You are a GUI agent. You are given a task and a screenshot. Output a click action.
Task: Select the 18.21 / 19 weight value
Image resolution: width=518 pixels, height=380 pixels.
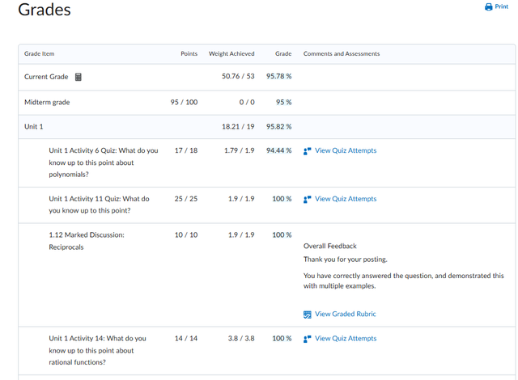tap(238, 127)
